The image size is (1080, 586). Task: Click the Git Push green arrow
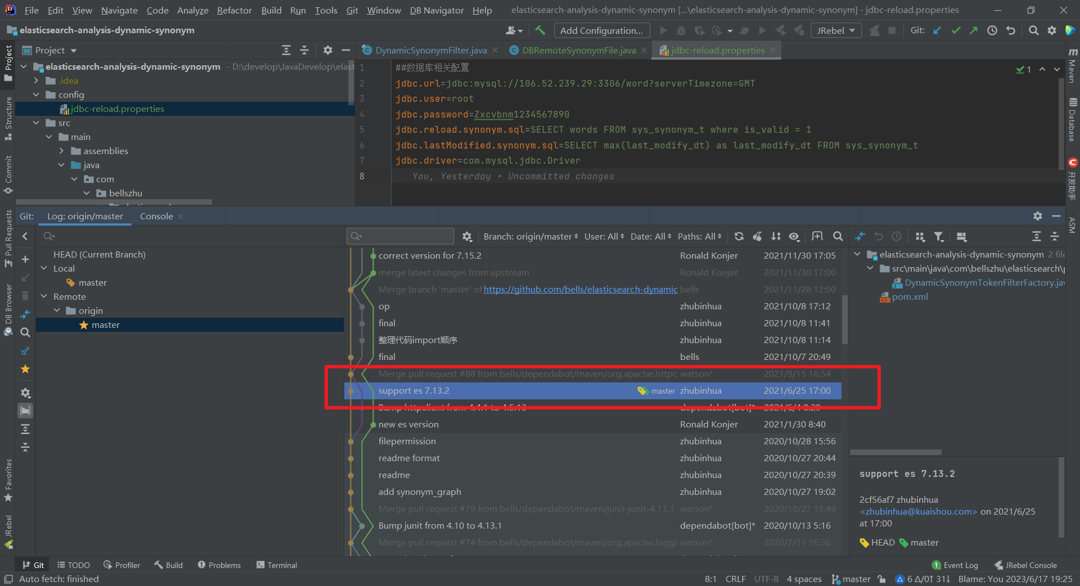point(974,30)
